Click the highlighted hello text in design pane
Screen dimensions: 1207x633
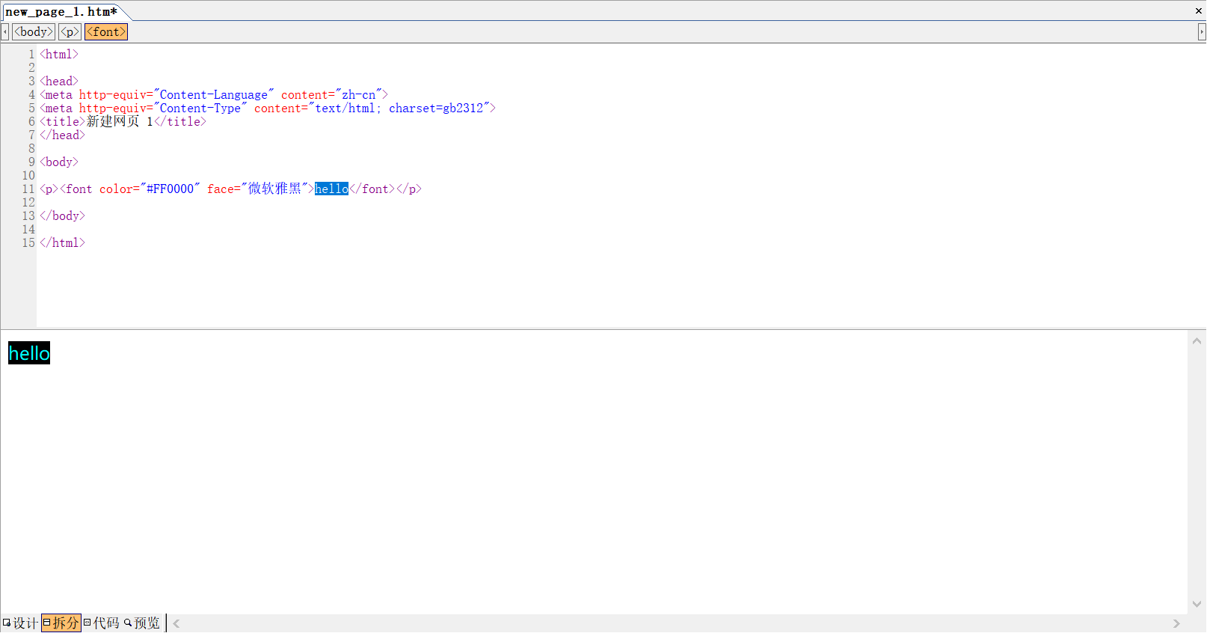click(29, 353)
